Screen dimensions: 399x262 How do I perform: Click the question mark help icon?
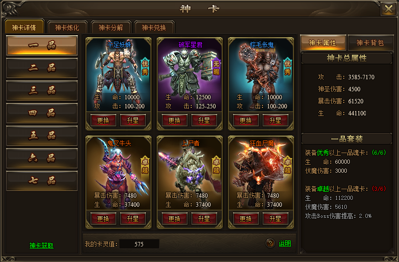click(270, 243)
